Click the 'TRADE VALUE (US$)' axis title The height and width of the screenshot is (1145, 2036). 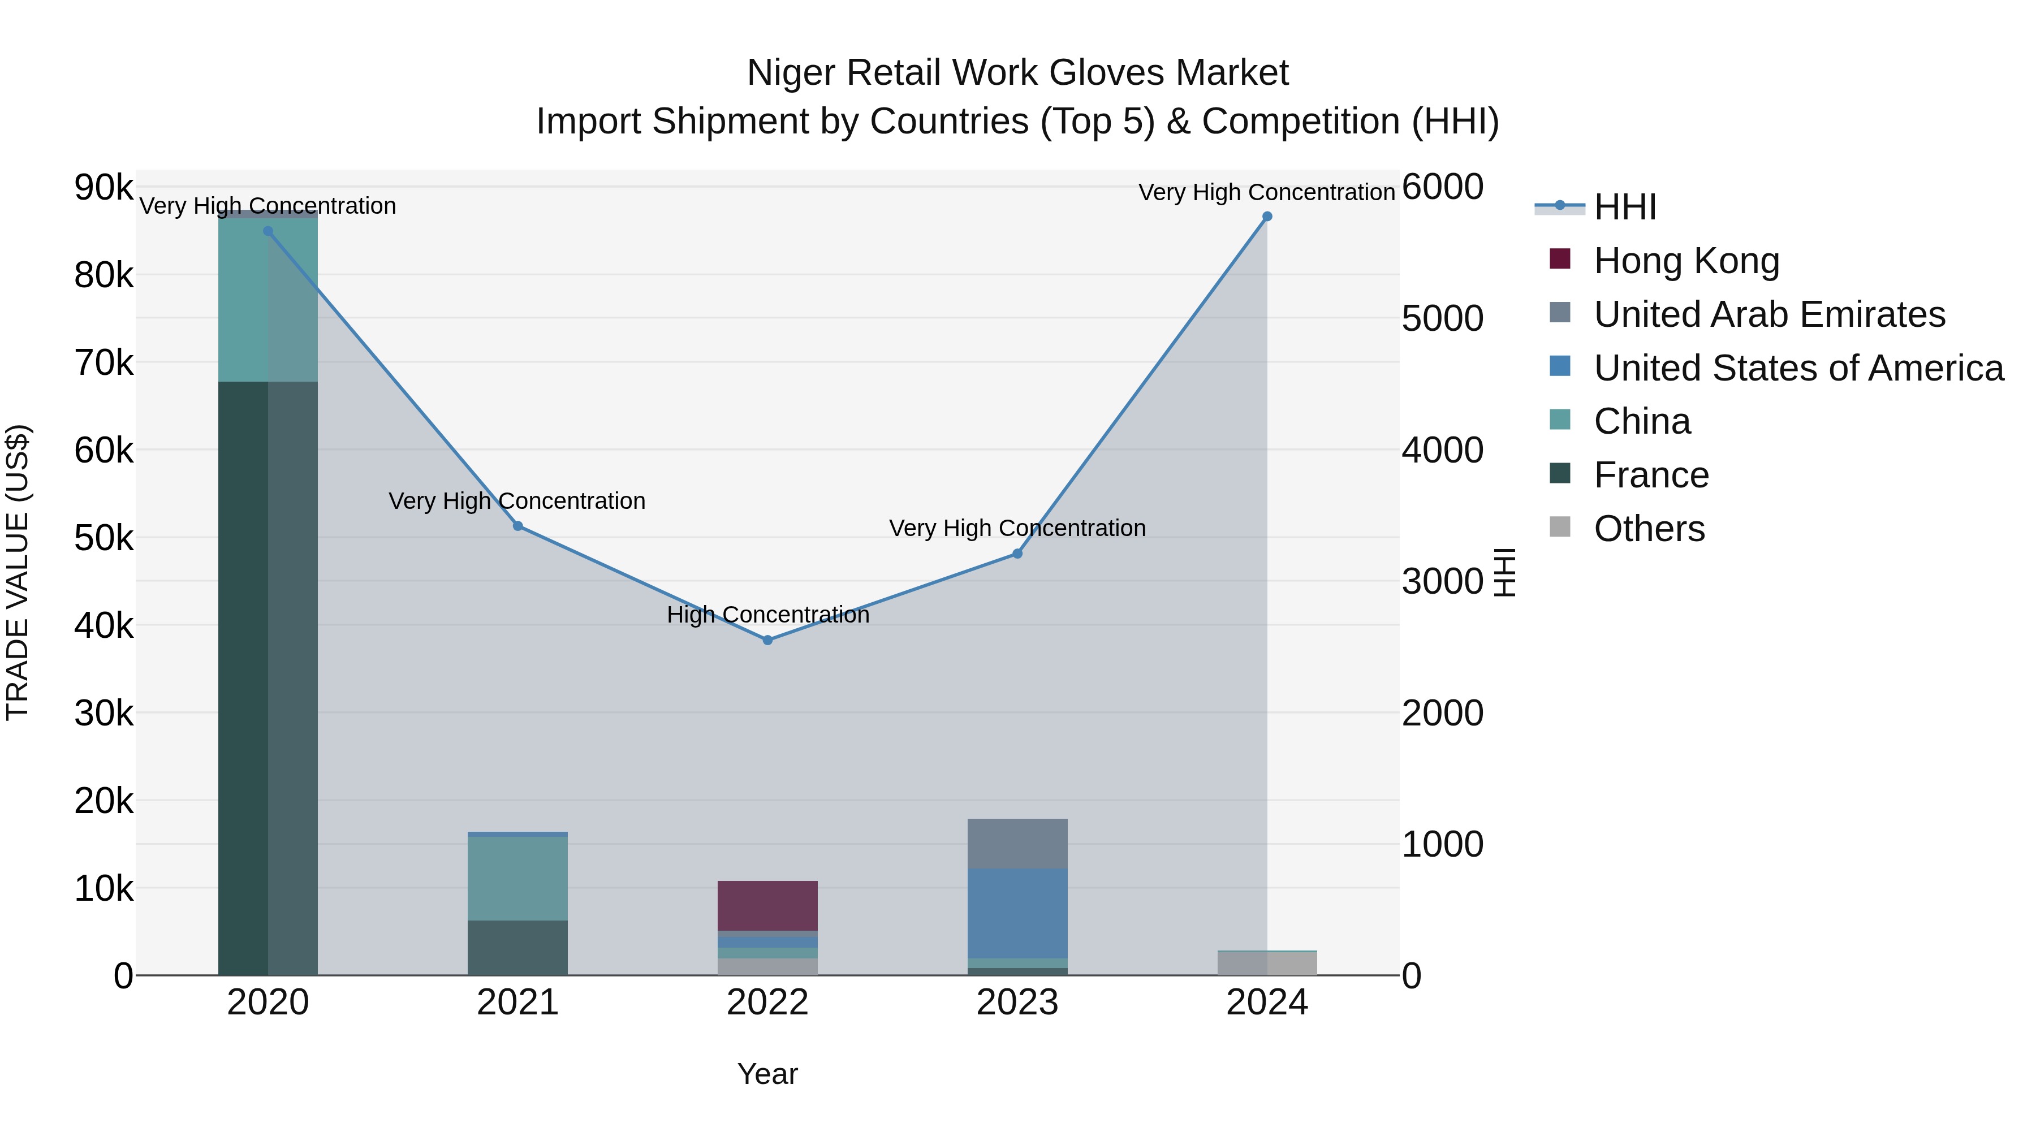tap(18, 572)
